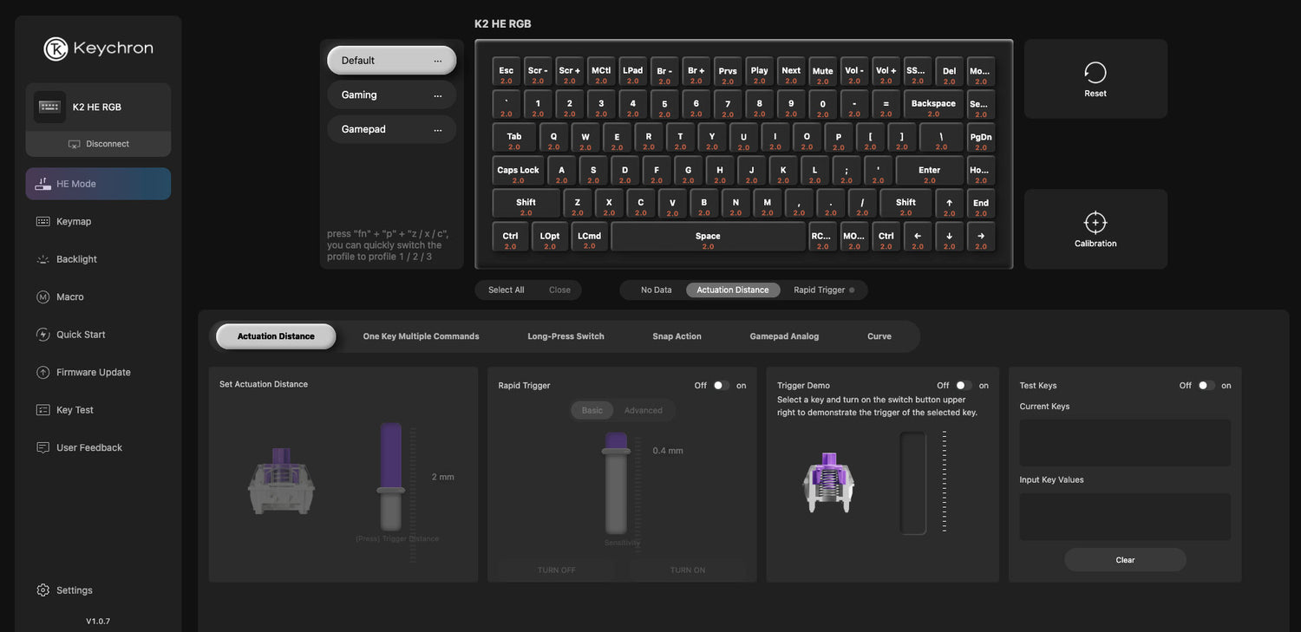This screenshot has height=632, width=1301.
Task: Click the Settings gear icon
Action: click(43, 590)
